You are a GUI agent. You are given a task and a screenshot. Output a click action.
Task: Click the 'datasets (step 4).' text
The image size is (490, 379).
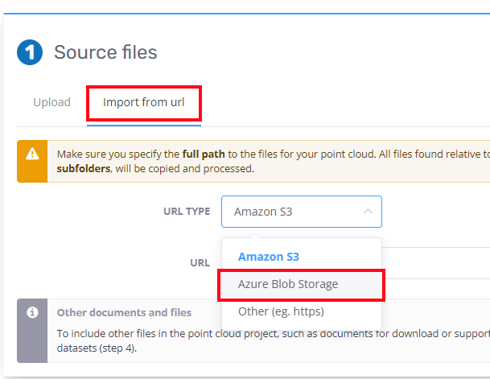(97, 348)
